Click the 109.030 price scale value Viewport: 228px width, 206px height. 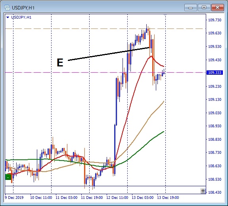[215, 113]
